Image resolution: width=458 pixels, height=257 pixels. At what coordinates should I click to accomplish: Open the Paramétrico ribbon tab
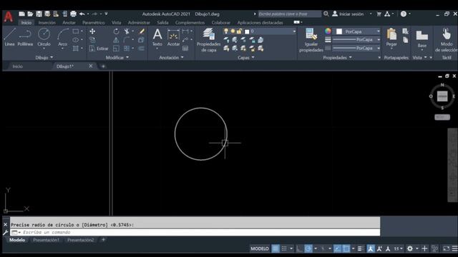pos(94,22)
